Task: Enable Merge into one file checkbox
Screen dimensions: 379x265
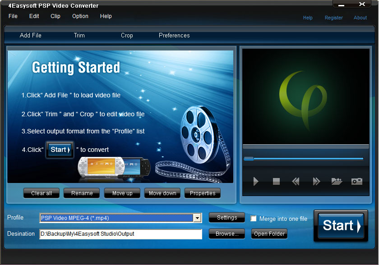Action: [x=253, y=219]
